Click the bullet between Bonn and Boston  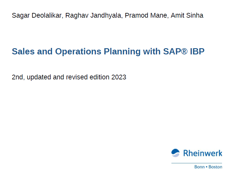206,167
